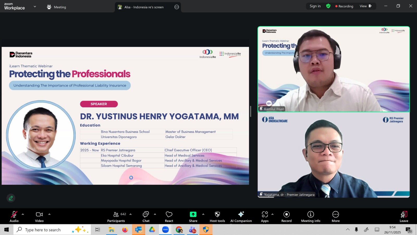The height and width of the screenshot is (235, 417).
Task: Expand audio options arrow next to Audio
Action: (23, 214)
